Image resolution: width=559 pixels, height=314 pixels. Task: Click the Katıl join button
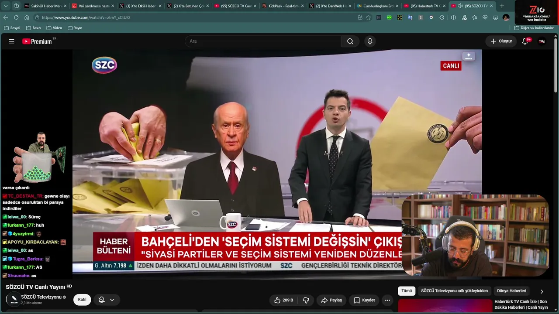pyautogui.click(x=82, y=300)
